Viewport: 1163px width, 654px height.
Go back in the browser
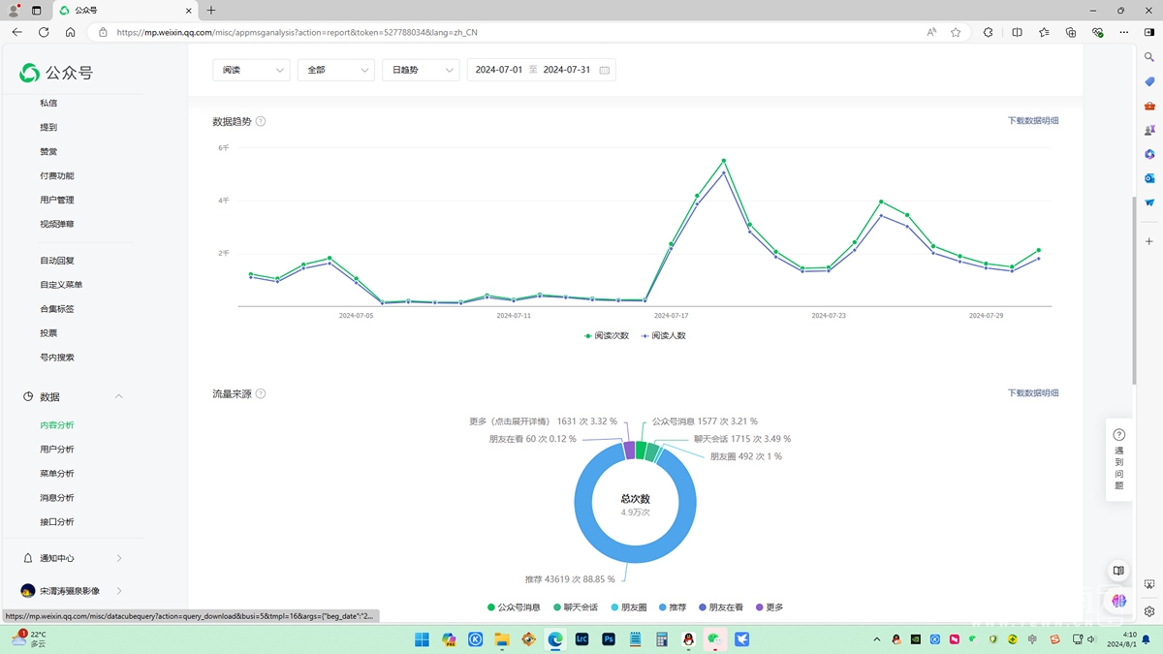[x=16, y=32]
